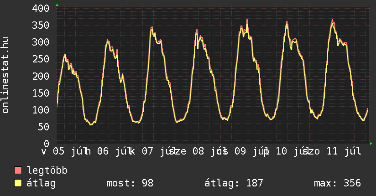Viewport: 376px width, 196px height.
Task: Click the 09 júl date label
Action: (x=249, y=151)
